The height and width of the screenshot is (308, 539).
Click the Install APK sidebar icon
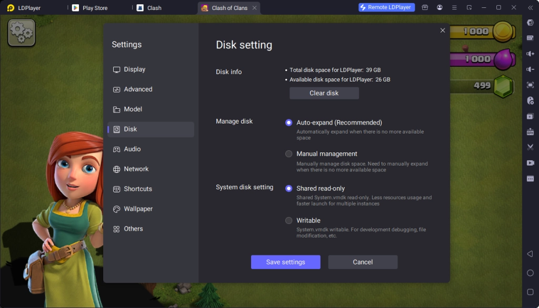530,131
